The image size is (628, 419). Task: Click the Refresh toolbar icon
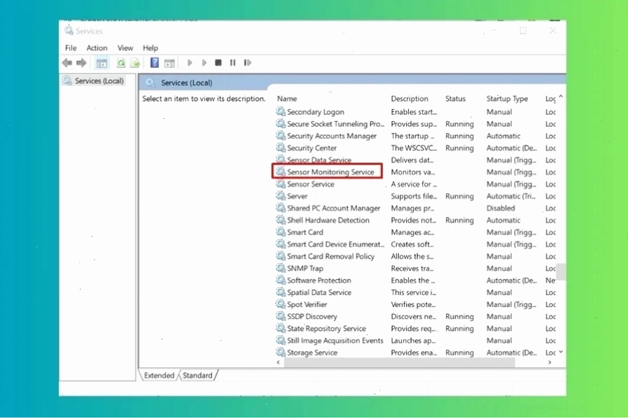[120, 63]
